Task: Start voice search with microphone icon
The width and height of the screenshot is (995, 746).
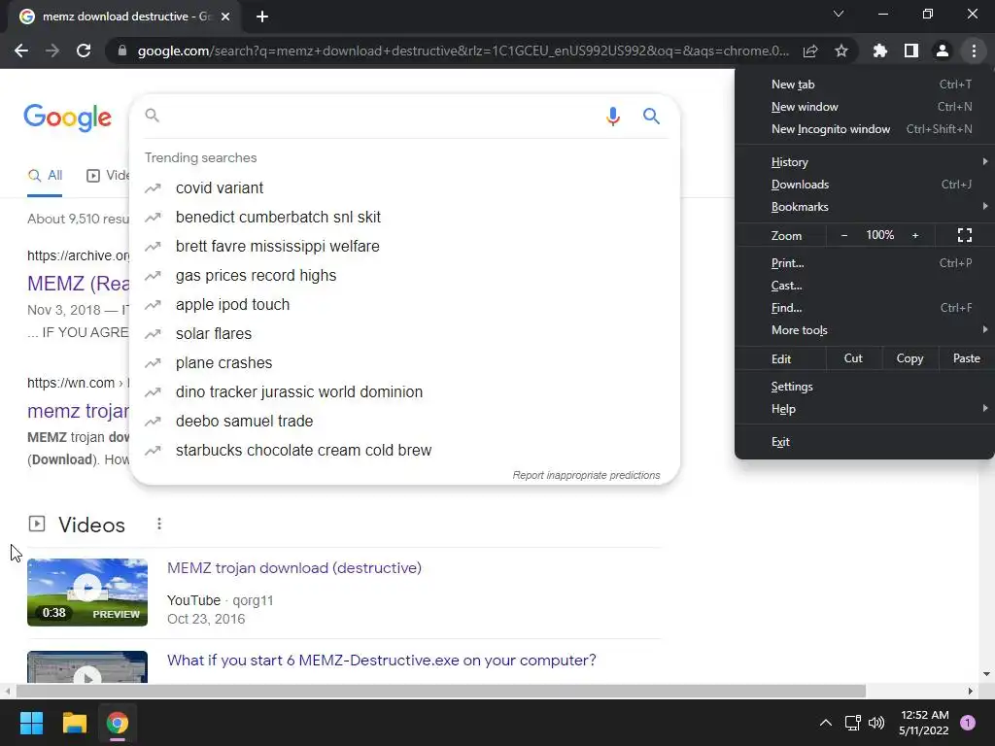Action: coord(612,117)
